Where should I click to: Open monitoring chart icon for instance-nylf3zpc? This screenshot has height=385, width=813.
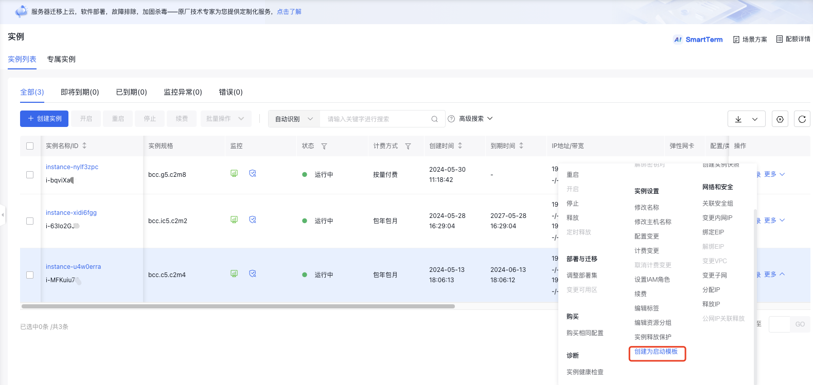coord(234,173)
